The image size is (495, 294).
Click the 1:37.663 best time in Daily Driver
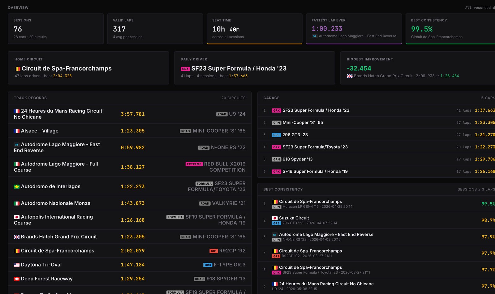coord(238,76)
